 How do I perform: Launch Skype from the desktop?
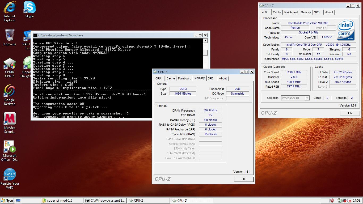coord(29,10)
